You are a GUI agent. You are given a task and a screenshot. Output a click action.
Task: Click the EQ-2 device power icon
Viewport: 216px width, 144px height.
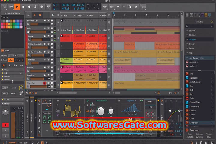tap(162, 100)
